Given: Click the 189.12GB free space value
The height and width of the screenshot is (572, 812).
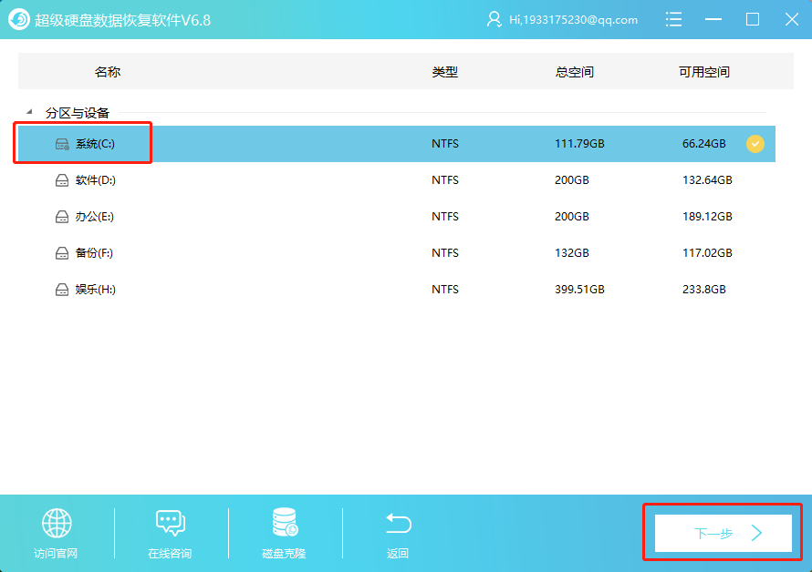Looking at the screenshot, I should [x=707, y=216].
